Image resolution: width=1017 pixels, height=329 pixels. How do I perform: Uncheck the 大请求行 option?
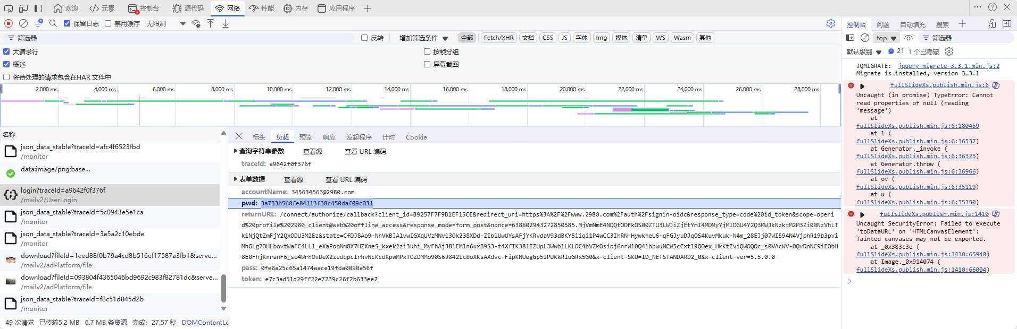coord(6,51)
